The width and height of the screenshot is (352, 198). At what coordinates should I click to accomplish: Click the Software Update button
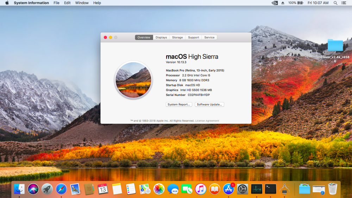pyautogui.click(x=209, y=105)
